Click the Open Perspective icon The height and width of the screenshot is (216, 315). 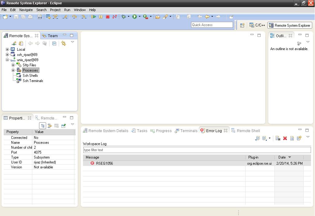point(242,26)
